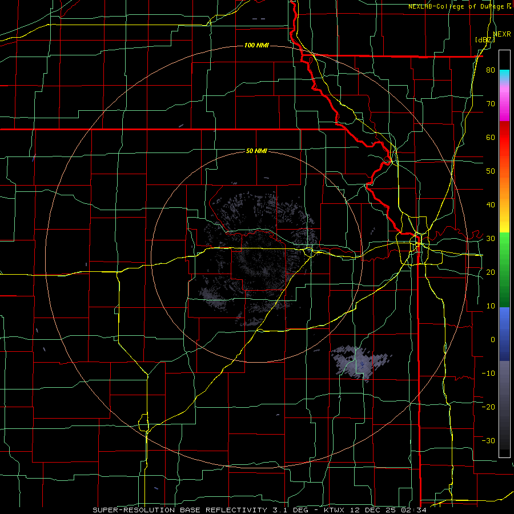Click the 50 NMI range ring label

256,151
